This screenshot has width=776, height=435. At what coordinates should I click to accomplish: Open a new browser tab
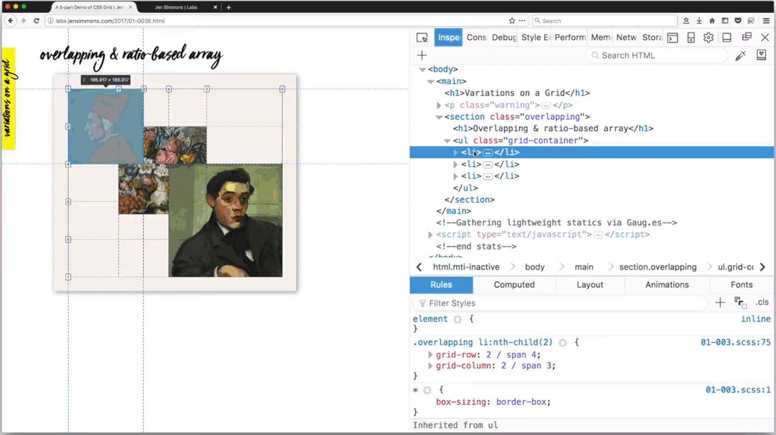pos(229,7)
